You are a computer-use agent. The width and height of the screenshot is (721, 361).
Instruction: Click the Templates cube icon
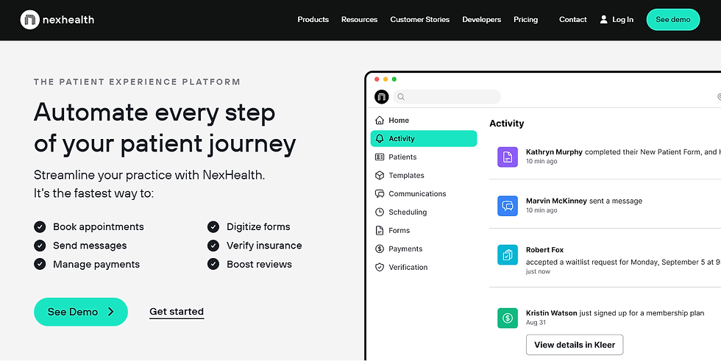[380, 176]
